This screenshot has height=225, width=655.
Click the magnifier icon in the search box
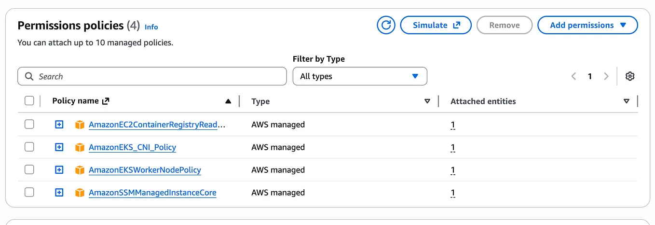(x=29, y=76)
